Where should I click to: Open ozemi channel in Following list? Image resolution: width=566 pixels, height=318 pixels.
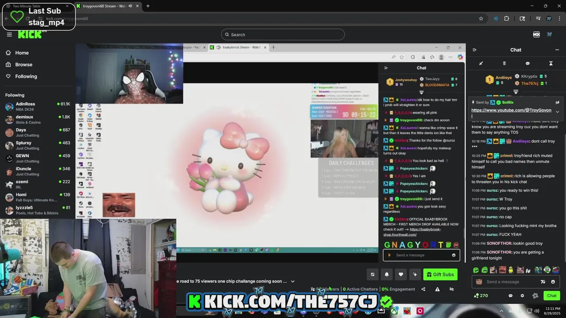[38, 184]
